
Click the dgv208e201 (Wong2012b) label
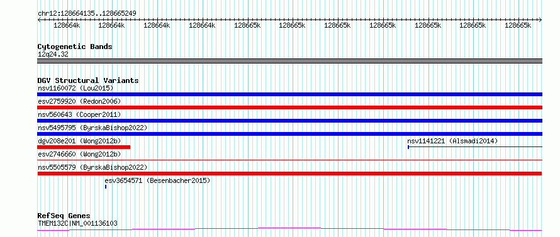79,141
